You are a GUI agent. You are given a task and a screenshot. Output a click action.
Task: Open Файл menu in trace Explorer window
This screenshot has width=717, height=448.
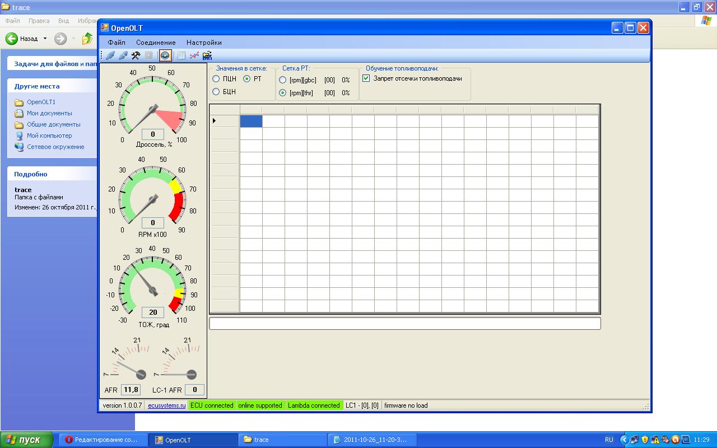[12, 21]
